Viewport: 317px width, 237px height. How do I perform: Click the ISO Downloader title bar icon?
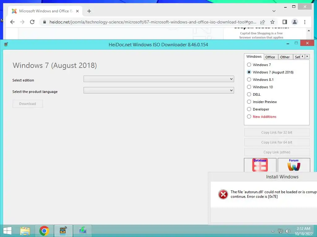point(6,44)
